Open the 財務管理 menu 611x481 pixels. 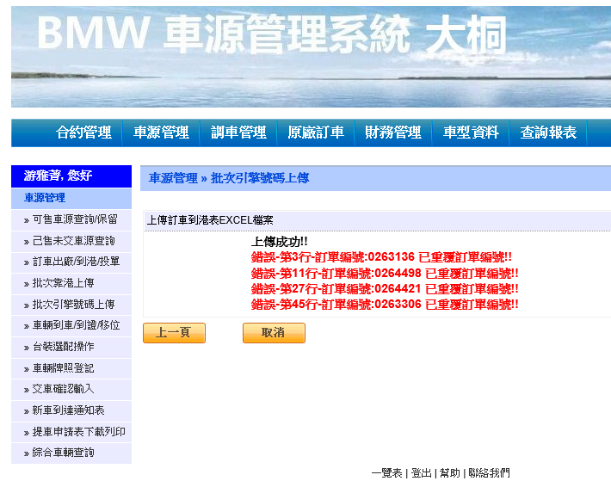click(x=393, y=133)
